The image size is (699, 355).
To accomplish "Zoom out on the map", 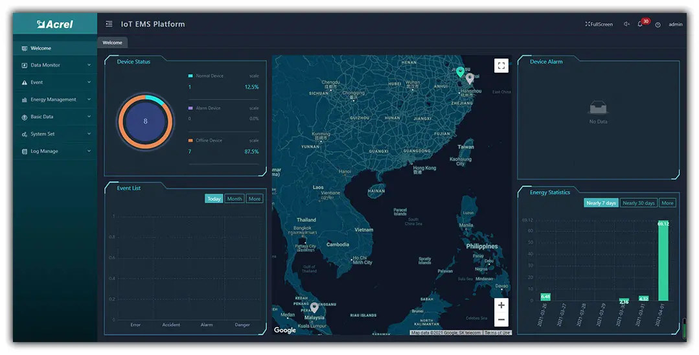I will (501, 320).
